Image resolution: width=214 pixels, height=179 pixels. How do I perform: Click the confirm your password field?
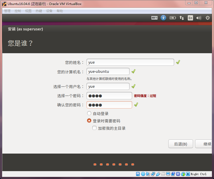pyautogui.click(x=109, y=105)
